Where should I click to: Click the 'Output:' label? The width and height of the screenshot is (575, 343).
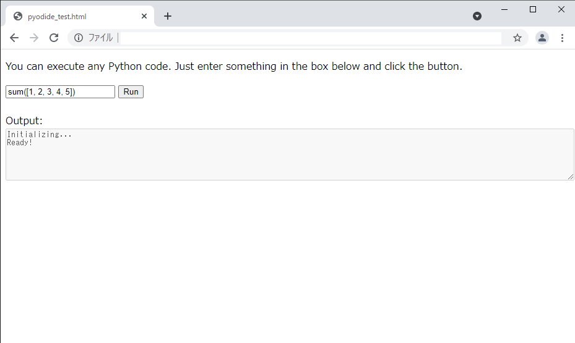[24, 121]
